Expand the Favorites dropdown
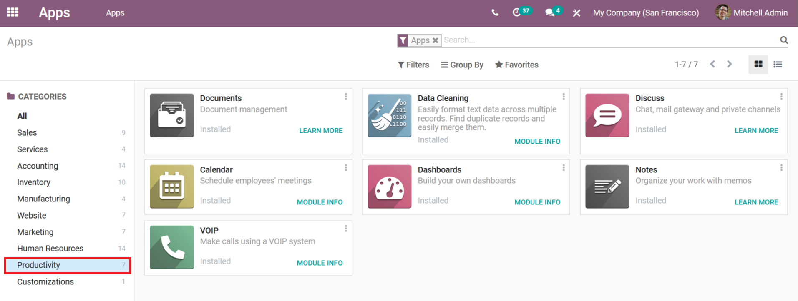Image resolution: width=798 pixels, height=301 pixels. pyautogui.click(x=517, y=65)
